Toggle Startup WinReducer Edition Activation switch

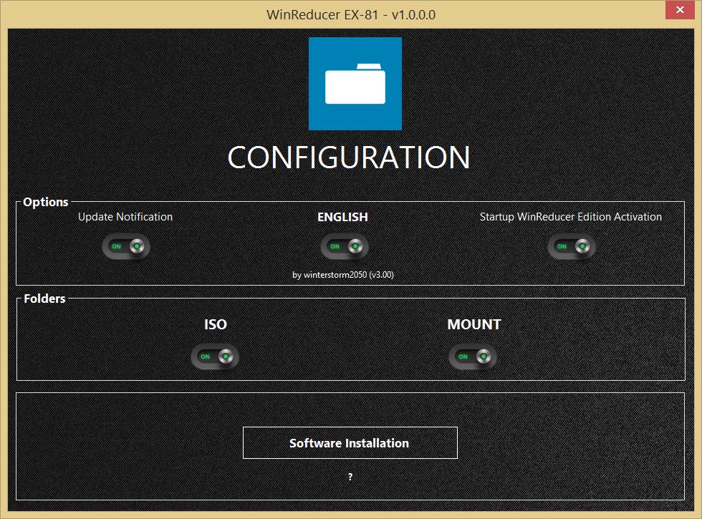pos(572,246)
